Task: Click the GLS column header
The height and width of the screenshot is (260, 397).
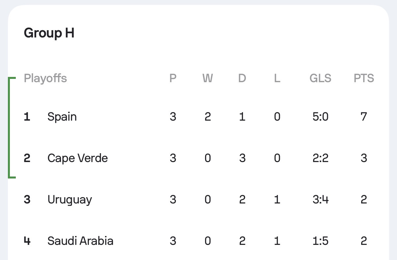Action: coord(320,79)
